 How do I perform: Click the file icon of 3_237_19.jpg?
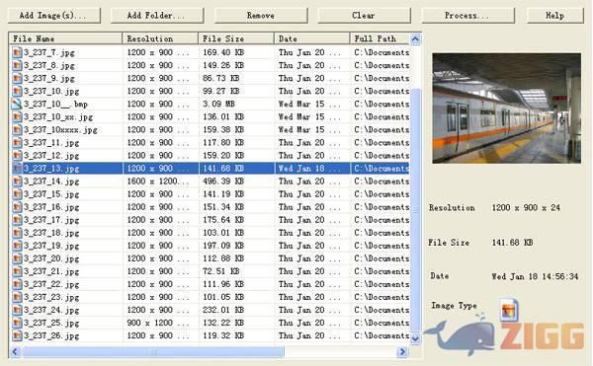(x=17, y=246)
